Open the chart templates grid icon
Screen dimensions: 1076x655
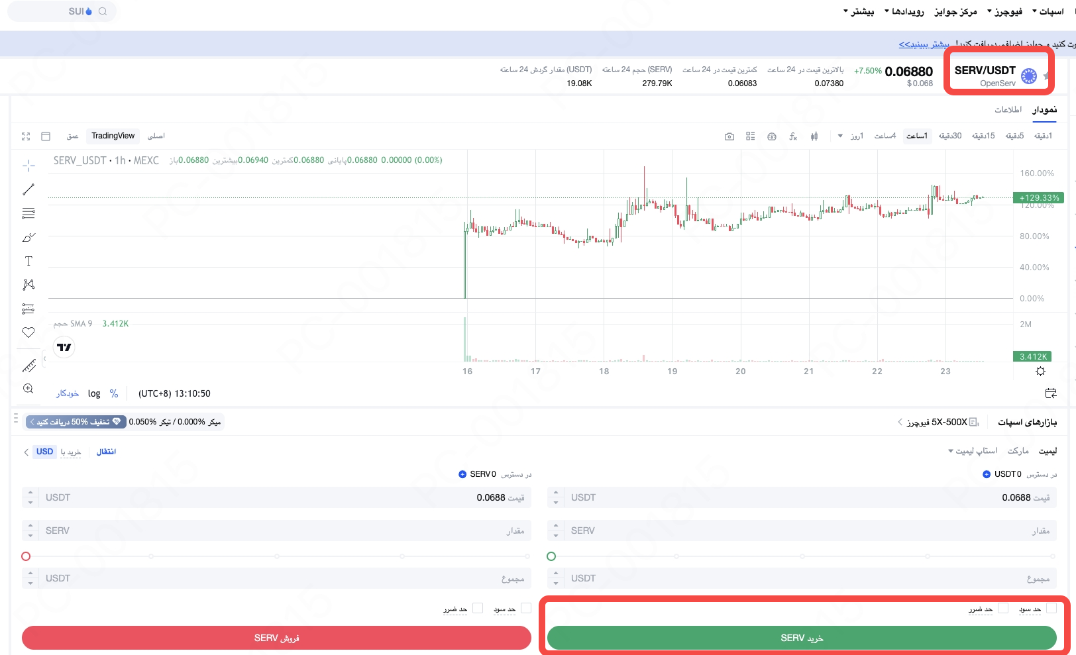tap(751, 136)
